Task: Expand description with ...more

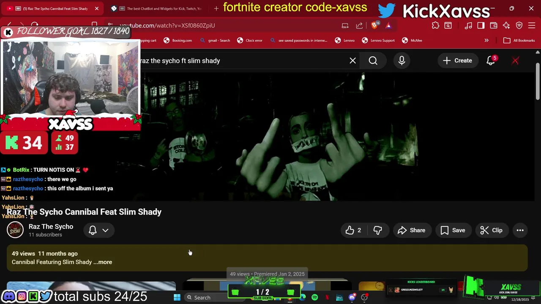Action: pyautogui.click(x=103, y=262)
